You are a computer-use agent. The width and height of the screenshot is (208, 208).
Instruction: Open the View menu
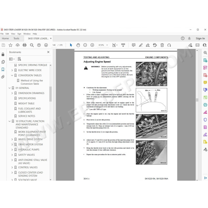13,34
